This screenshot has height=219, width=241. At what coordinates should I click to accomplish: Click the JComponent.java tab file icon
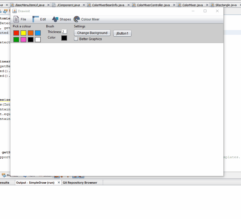(x=54, y=5)
